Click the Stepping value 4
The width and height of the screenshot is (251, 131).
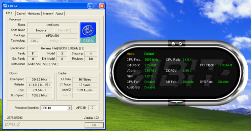[x=91, y=53]
